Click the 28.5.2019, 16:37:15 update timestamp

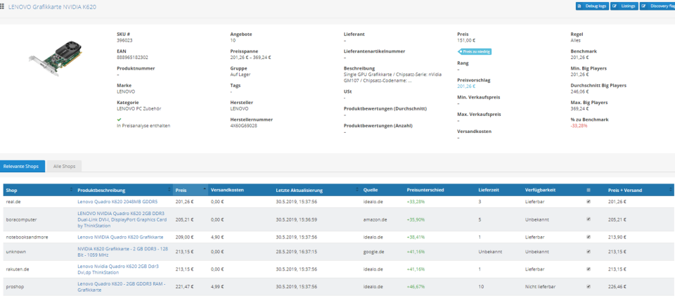(296, 251)
